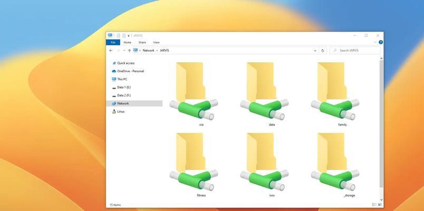Click JARVIS in the address breadcrumb
This screenshot has height=211, width=424.
tap(165, 51)
